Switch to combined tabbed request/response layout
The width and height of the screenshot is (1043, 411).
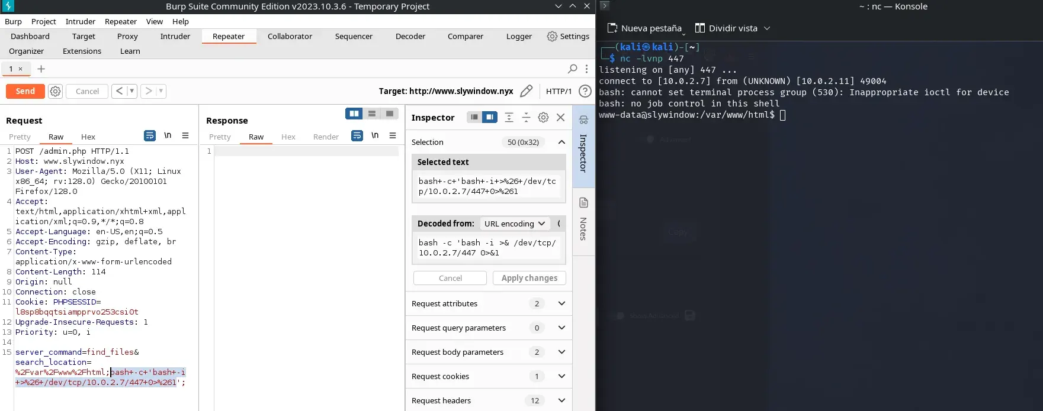[389, 114]
